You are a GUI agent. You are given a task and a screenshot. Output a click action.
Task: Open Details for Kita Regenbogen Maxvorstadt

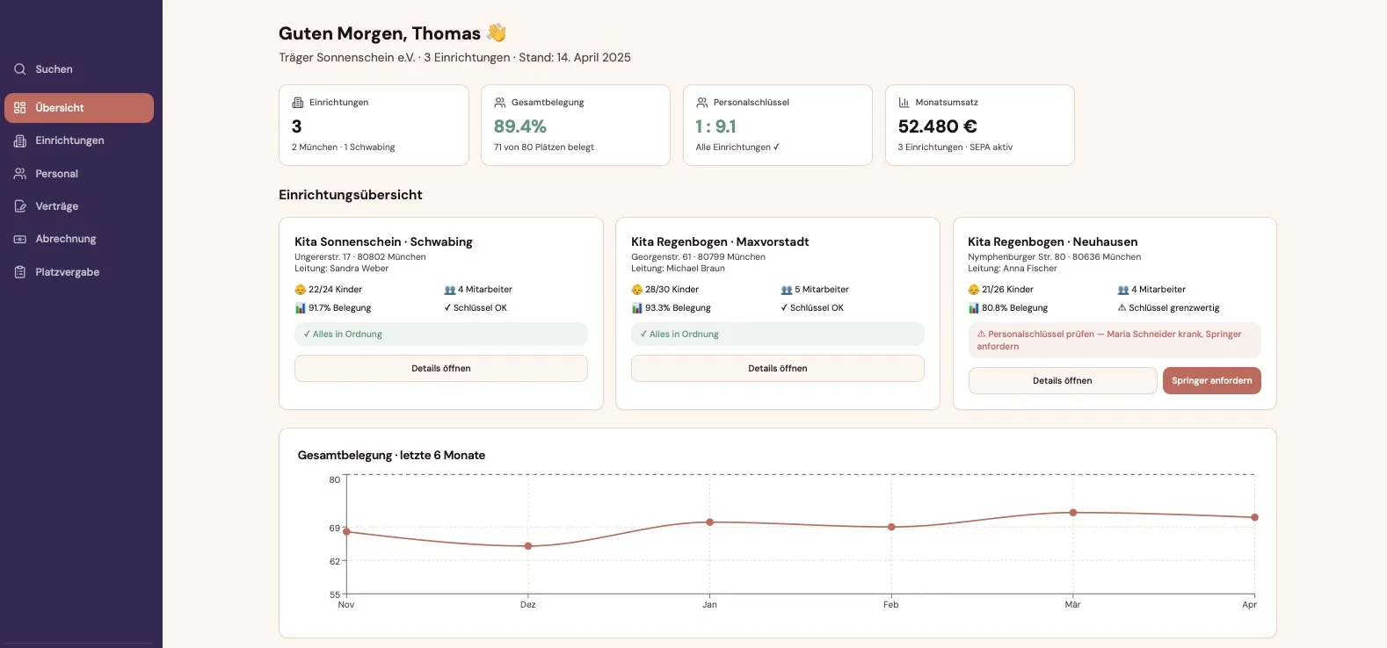[x=778, y=369]
